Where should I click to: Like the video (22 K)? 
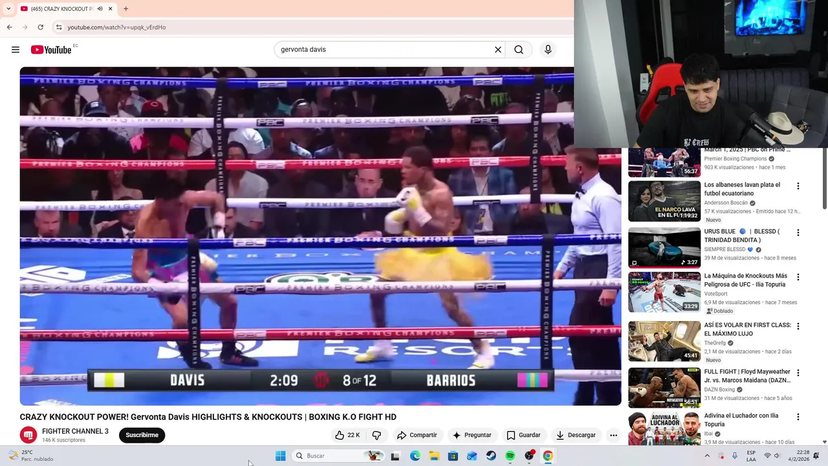coord(347,435)
